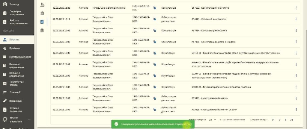
Task: Copy referral number for Голець Олена row
Action: [x=155, y=8]
